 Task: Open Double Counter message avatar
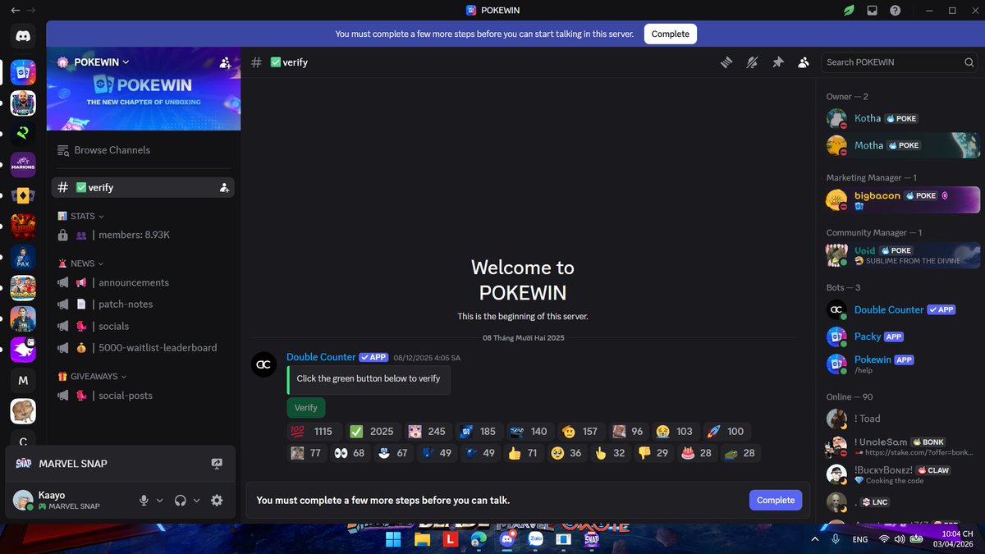pyautogui.click(x=263, y=364)
